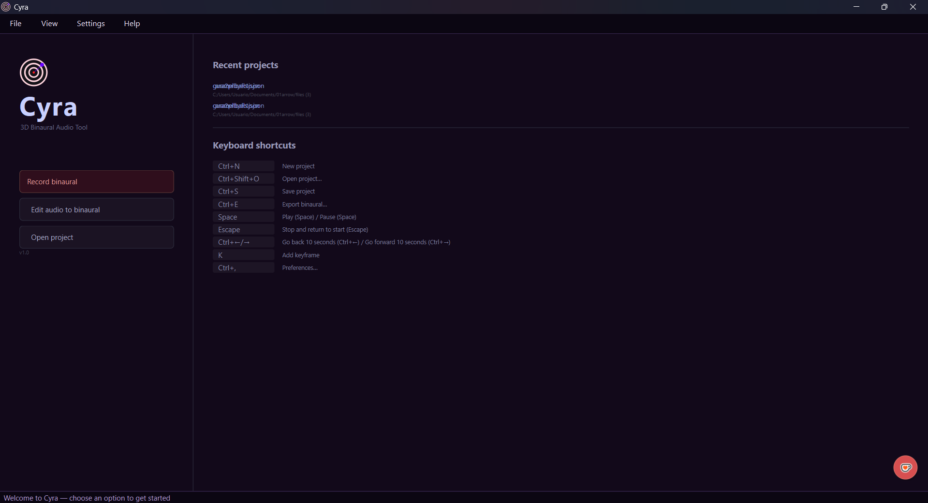Click the Cyra app icon in title bar
The image size is (928, 503).
(6, 7)
